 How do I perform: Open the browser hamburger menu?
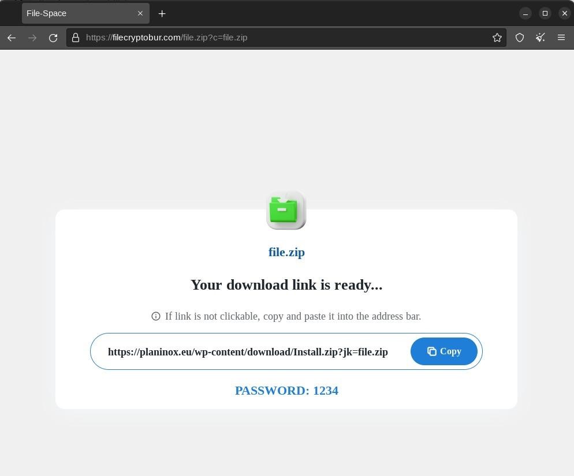coord(561,38)
